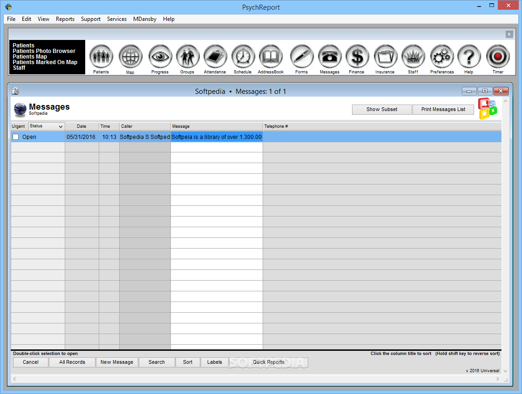This screenshot has height=394, width=522.
Task: Select the Softpedia S Softped caller cell
Action: [x=145, y=137]
